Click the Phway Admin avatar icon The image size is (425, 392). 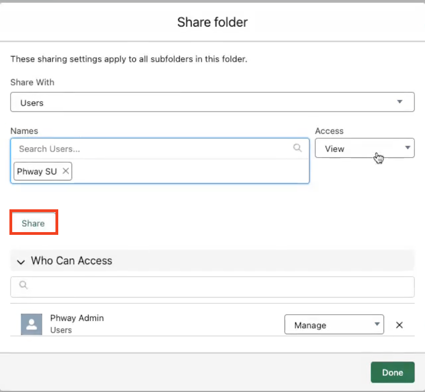point(31,324)
